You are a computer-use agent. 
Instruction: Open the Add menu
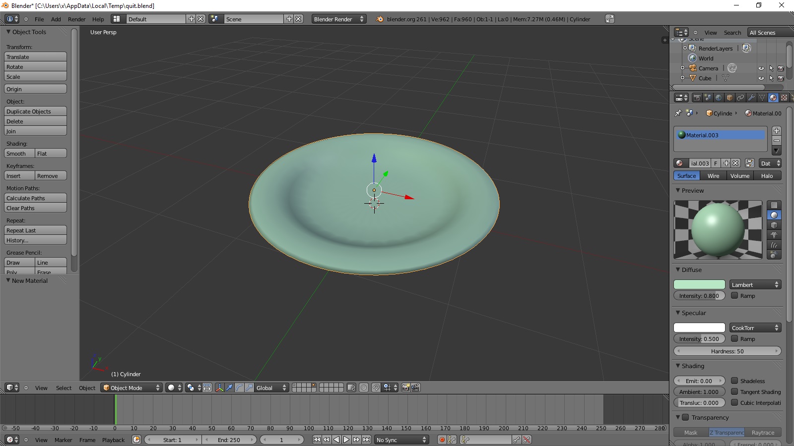[56, 19]
